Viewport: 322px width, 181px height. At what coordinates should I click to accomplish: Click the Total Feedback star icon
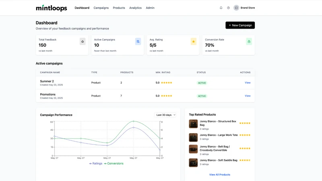click(x=83, y=41)
